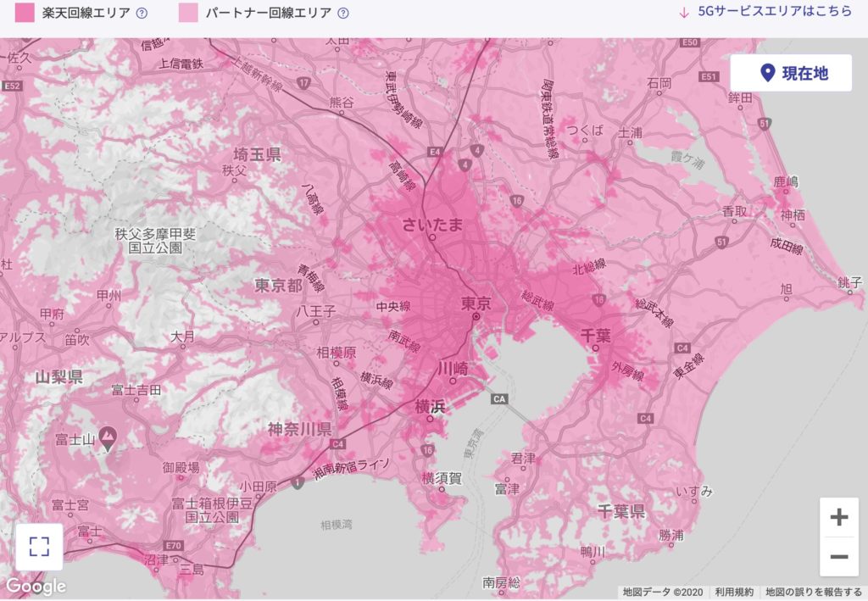Zoom in with the plus button
The image size is (868, 601).
(839, 517)
